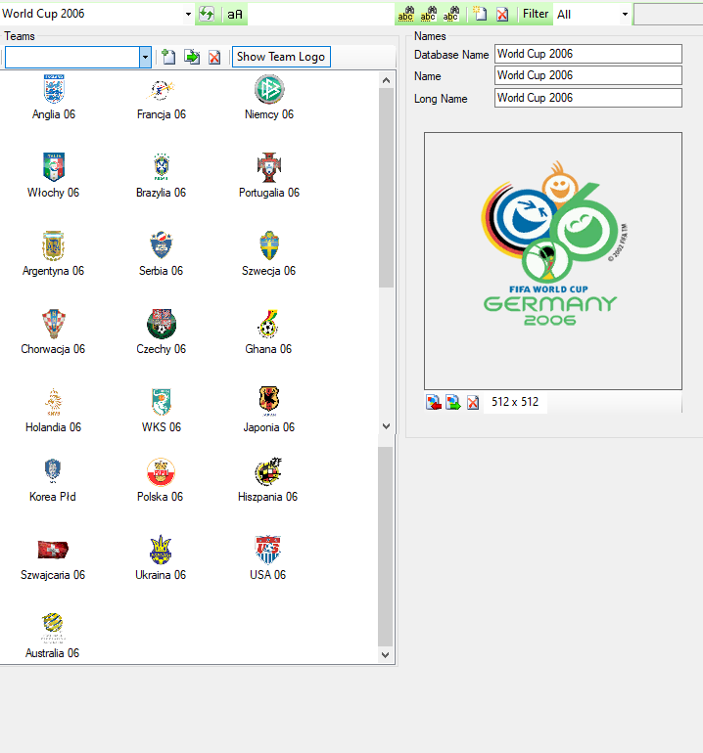Click the Australia 06 text label
The width and height of the screenshot is (703, 753).
pyautogui.click(x=53, y=653)
